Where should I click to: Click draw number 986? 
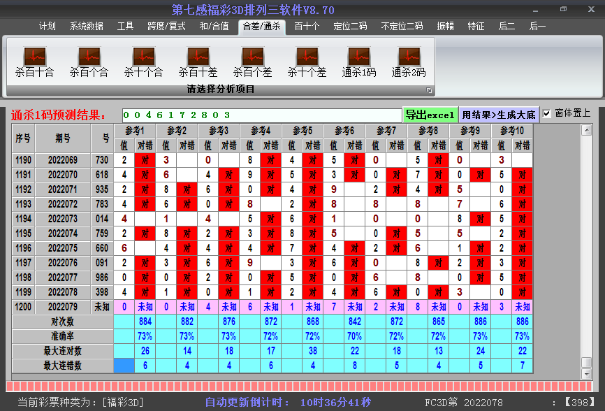(102, 277)
